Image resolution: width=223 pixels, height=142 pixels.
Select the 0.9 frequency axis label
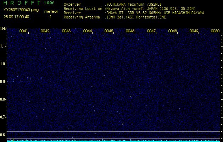(3, 82)
